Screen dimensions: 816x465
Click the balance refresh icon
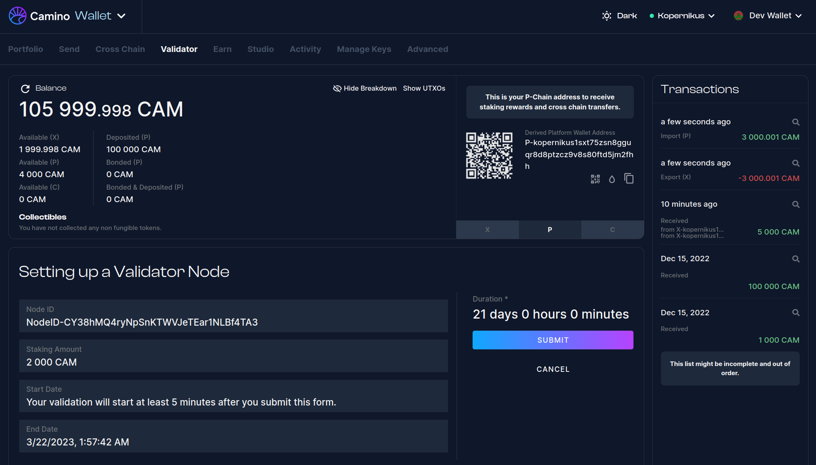(25, 89)
